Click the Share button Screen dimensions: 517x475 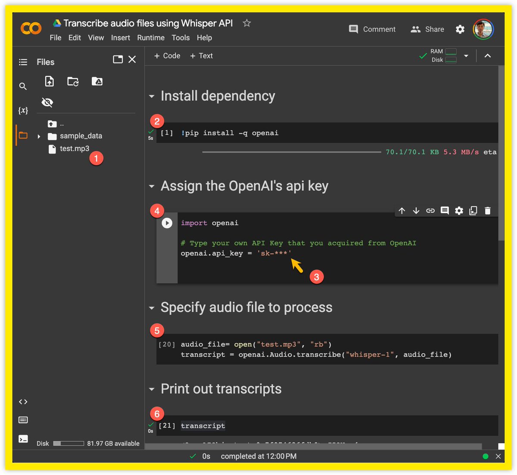(427, 29)
